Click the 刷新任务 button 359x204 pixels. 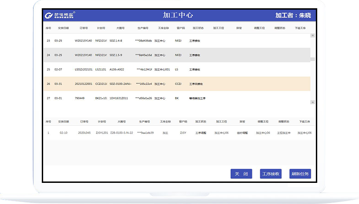pyautogui.click(x=300, y=174)
